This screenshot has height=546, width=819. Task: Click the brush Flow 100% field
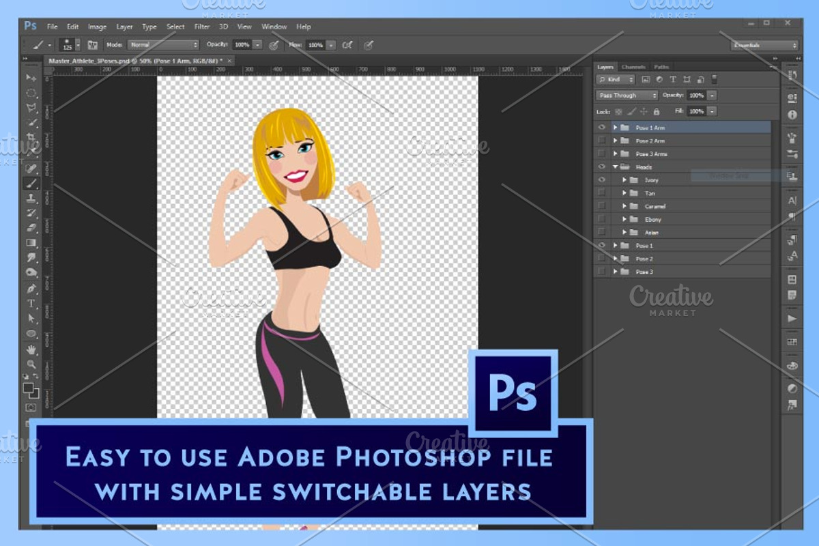tap(315, 45)
